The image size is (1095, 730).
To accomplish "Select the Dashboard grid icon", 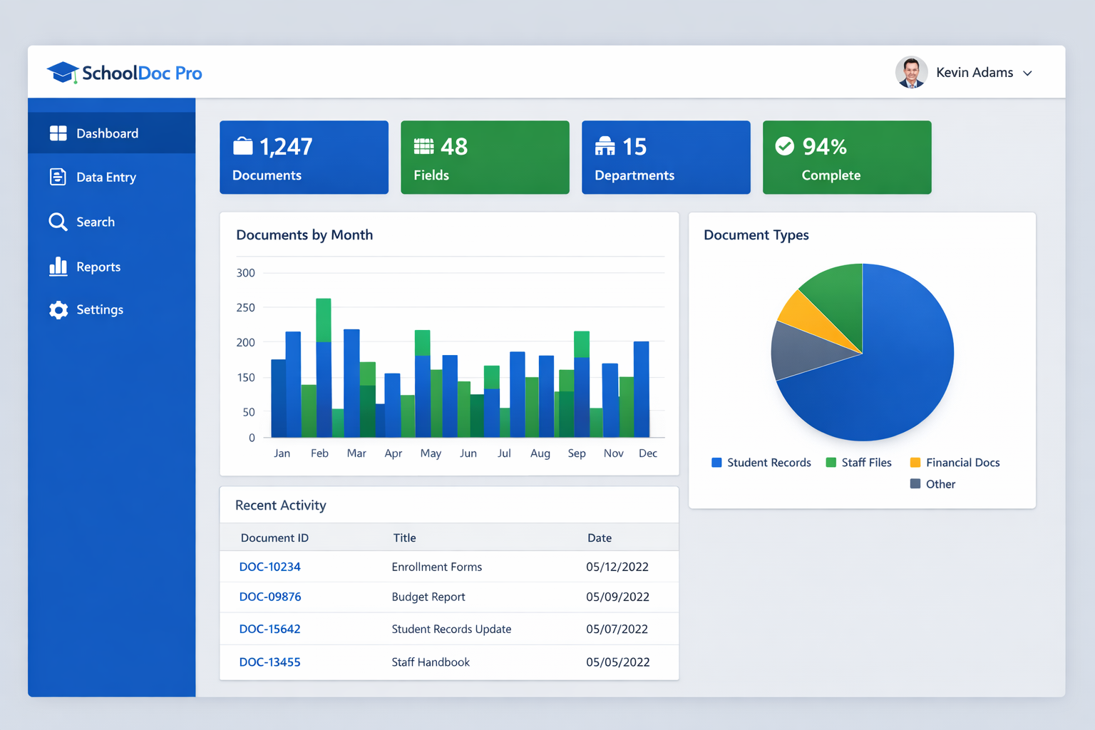I will (x=58, y=133).
